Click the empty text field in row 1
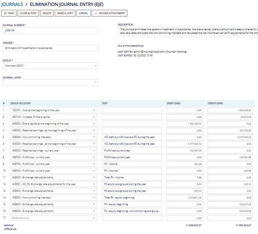This screenshot has width=258, height=234. click(132, 110)
